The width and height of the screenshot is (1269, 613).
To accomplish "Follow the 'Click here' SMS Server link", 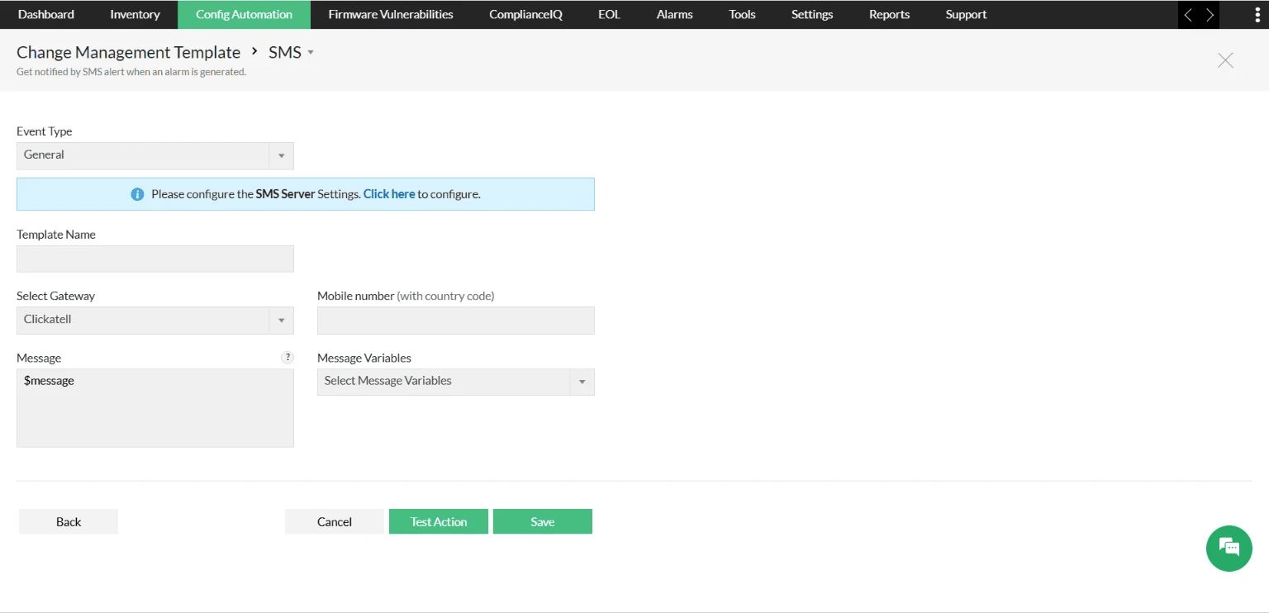I will [389, 194].
